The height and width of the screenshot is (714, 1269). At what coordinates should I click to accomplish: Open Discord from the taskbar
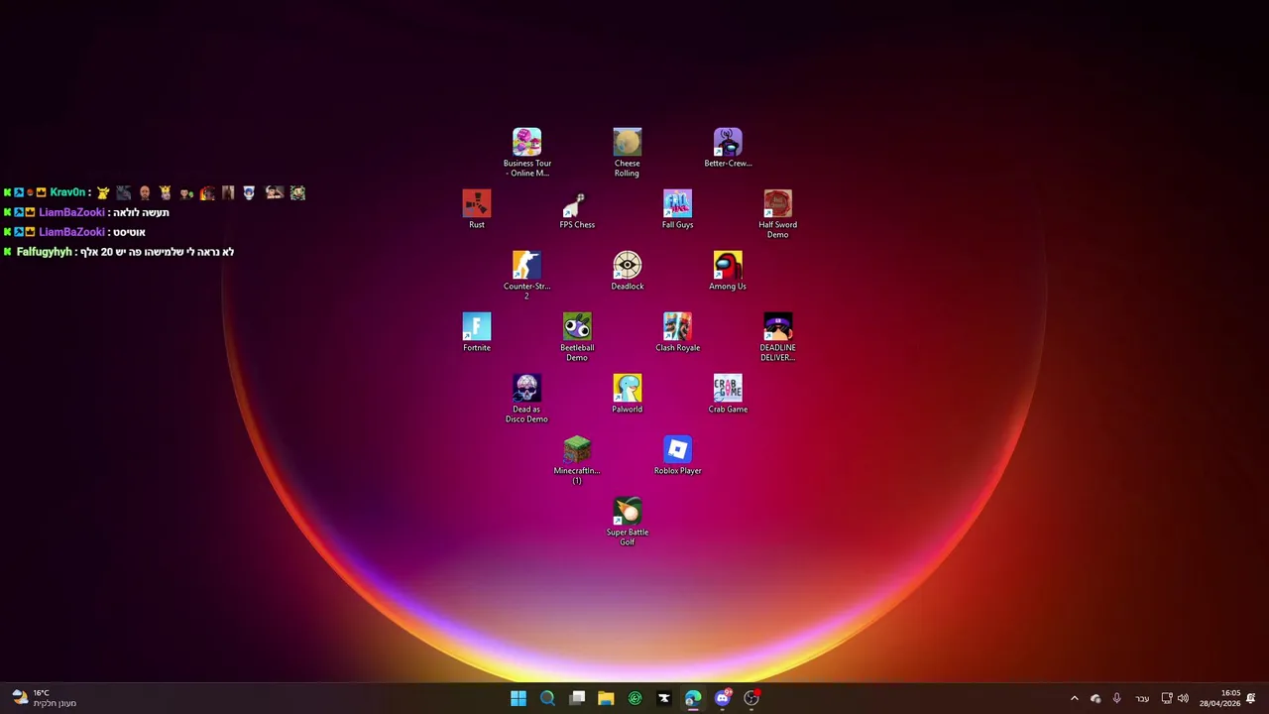click(x=723, y=698)
